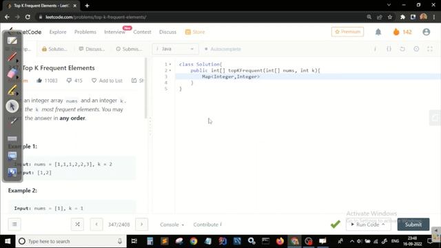Click the Premium button

coord(347,32)
